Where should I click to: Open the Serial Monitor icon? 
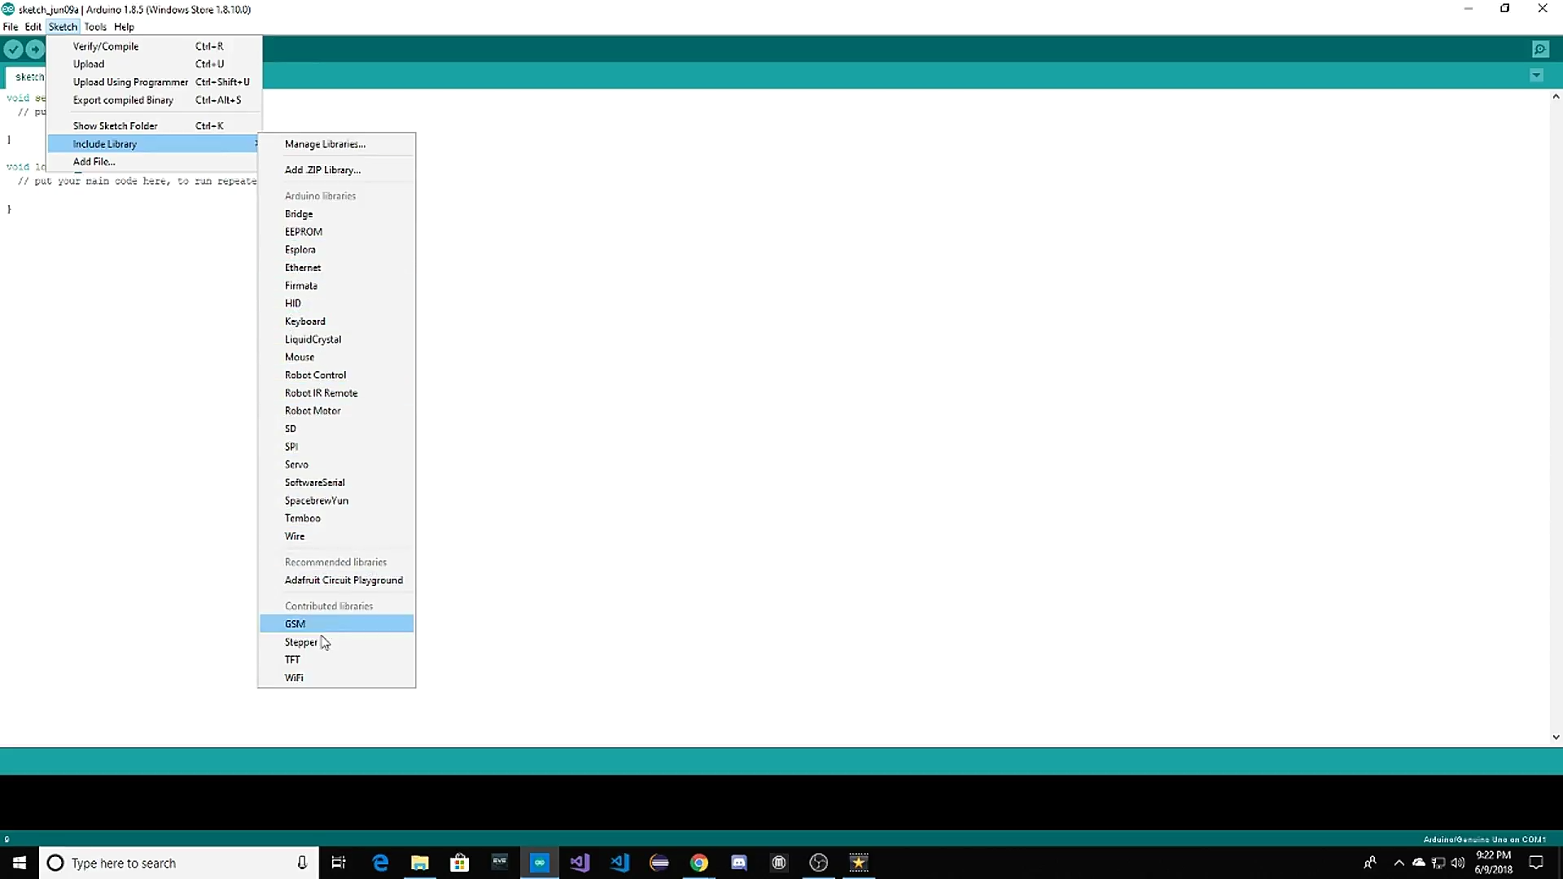click(x=1540, y=50)
